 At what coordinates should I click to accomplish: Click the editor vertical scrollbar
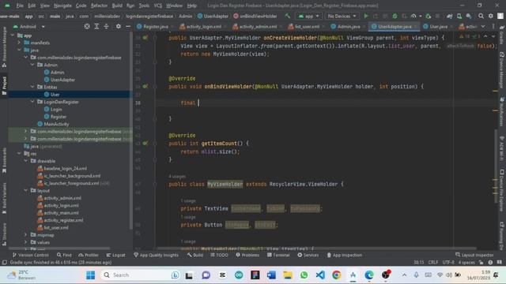point(495,166)
